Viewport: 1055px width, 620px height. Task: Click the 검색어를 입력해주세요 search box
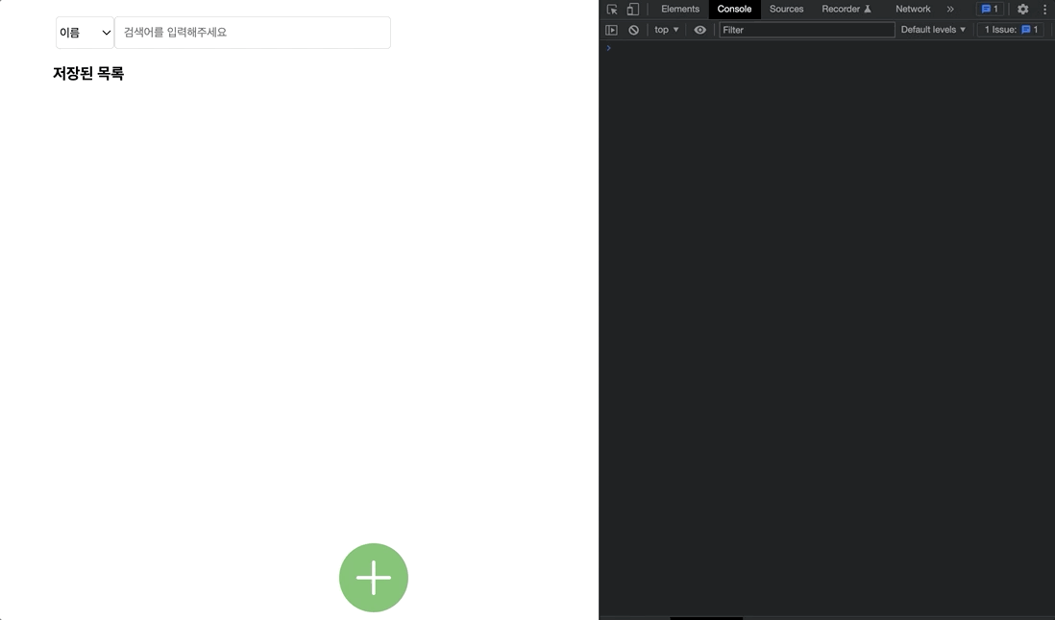tap(253, 33)
